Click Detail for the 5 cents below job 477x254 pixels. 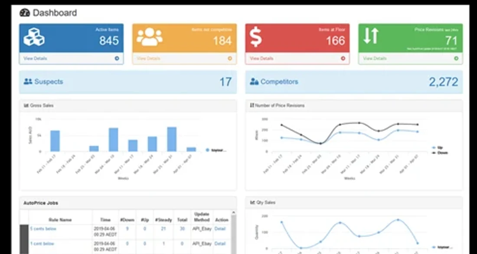pos(220,229)
